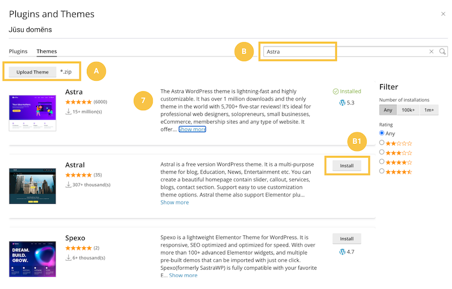Screen dimensions: 452x289
Task: Switch to the Plugins tab
Action: pos(18,51)
